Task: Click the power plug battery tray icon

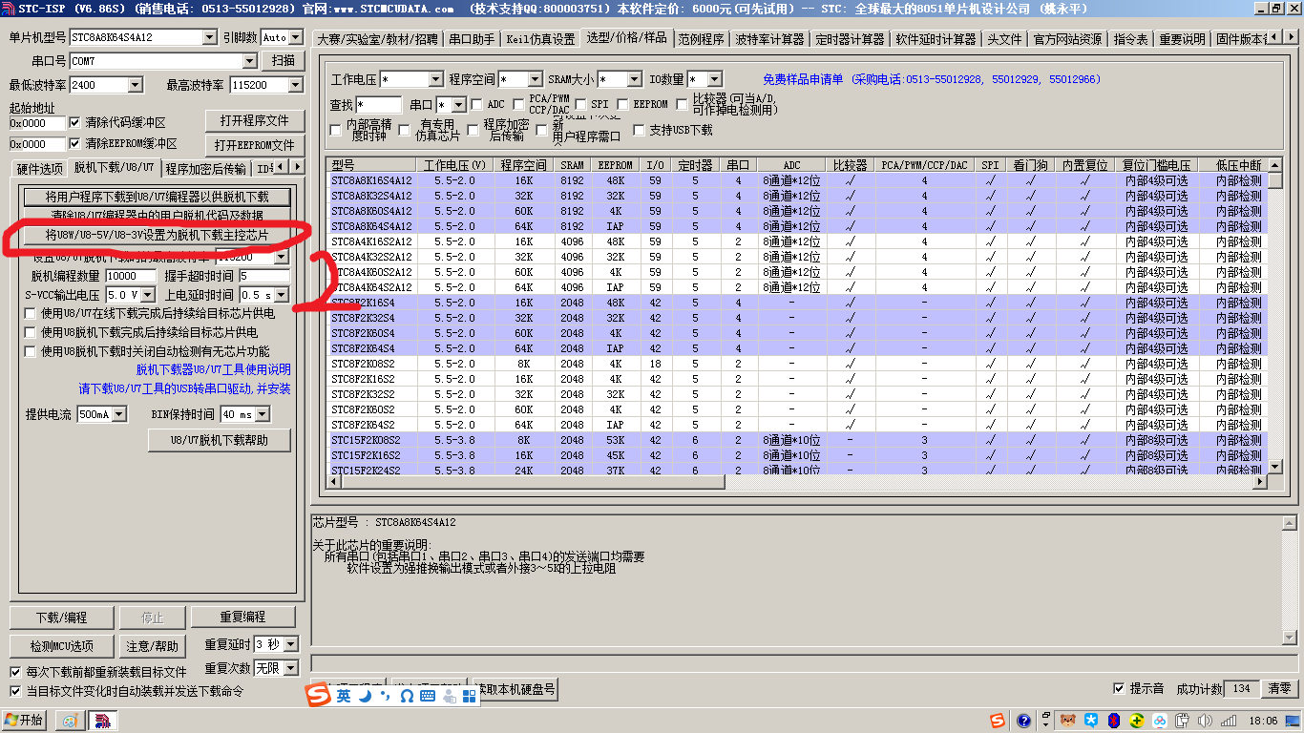Action: coord(1181,721)
